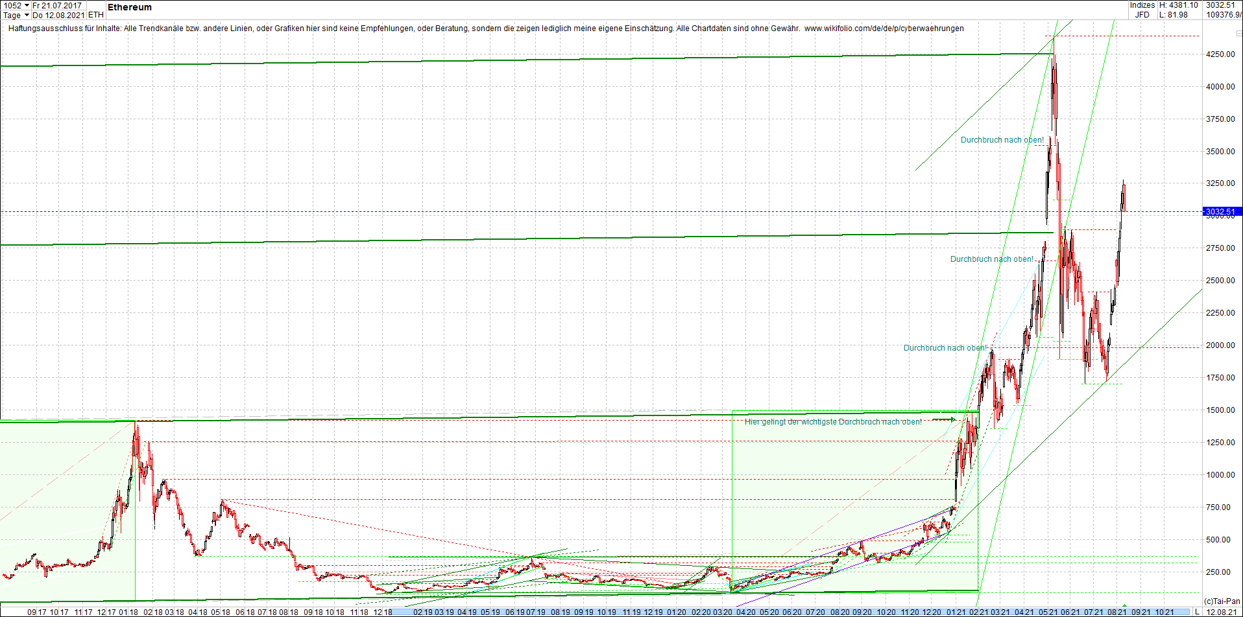Click the Ethereum chart title
Image resolution: width=1243 pixels, height=617 pixels.
(x=130, y=8)
